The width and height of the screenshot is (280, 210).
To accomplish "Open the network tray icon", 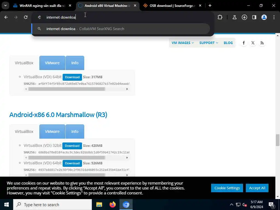I will coord(238,205).
